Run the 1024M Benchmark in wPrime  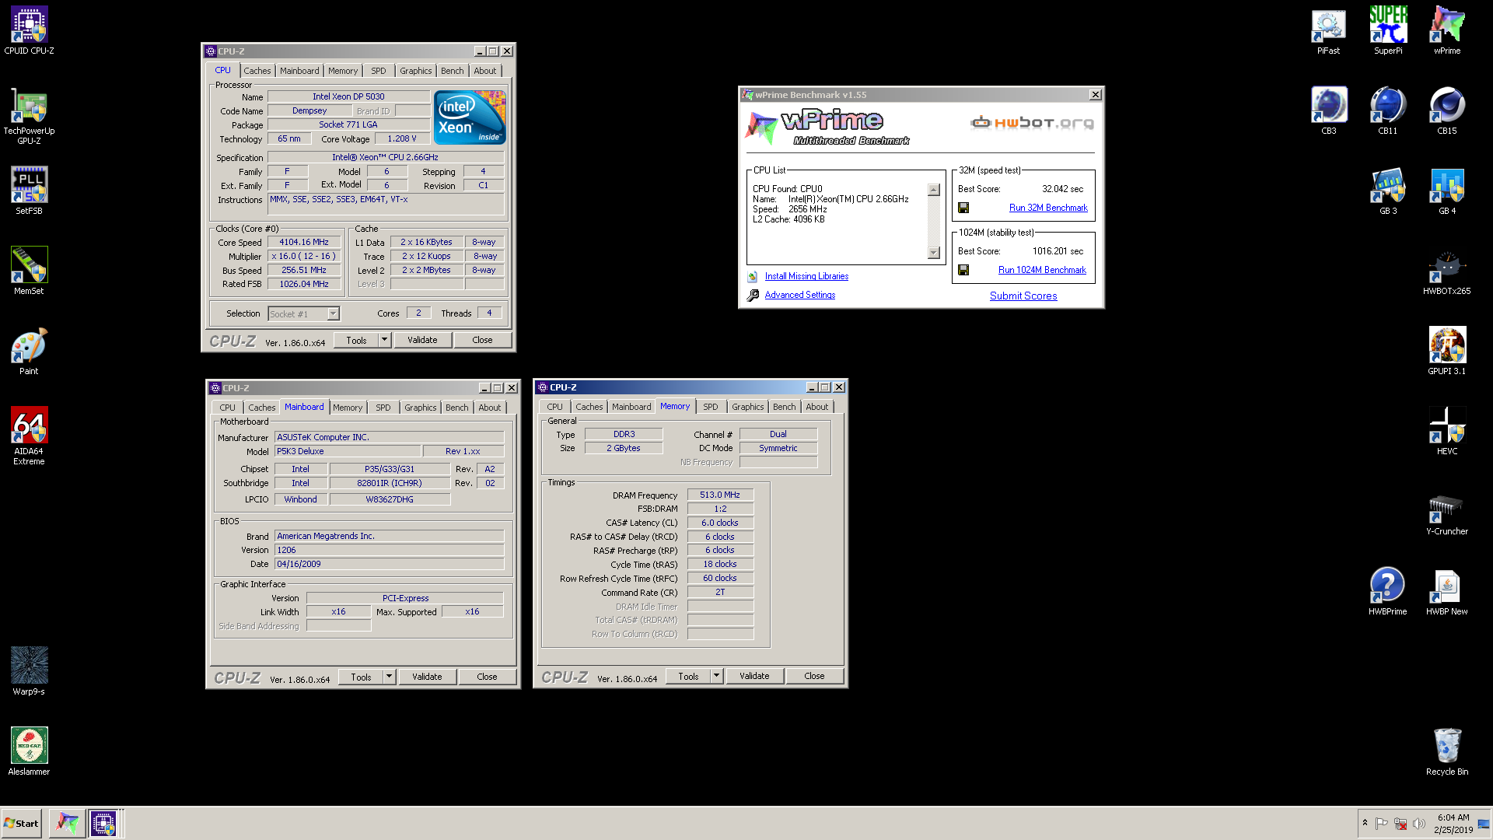1042,270
